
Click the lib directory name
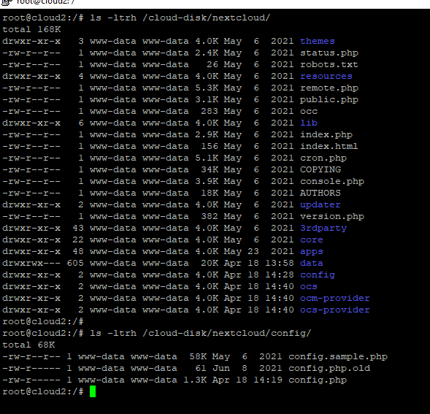tap(309, 123)
